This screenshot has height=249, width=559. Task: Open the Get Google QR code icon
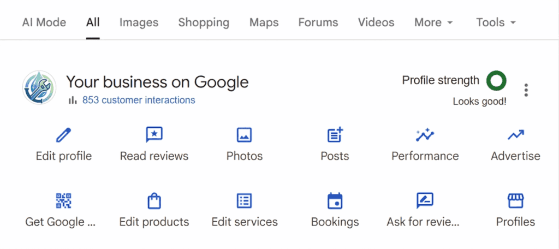click(x=64, y=200)
